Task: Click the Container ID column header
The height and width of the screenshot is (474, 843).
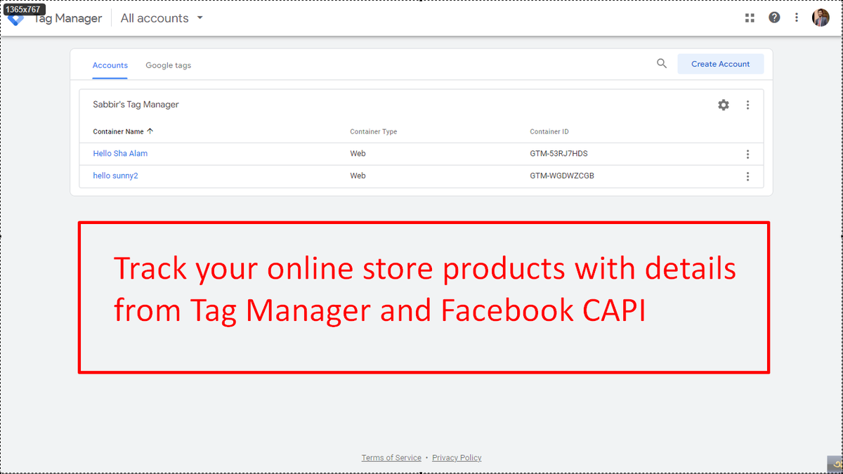Action: coord(549,131)
